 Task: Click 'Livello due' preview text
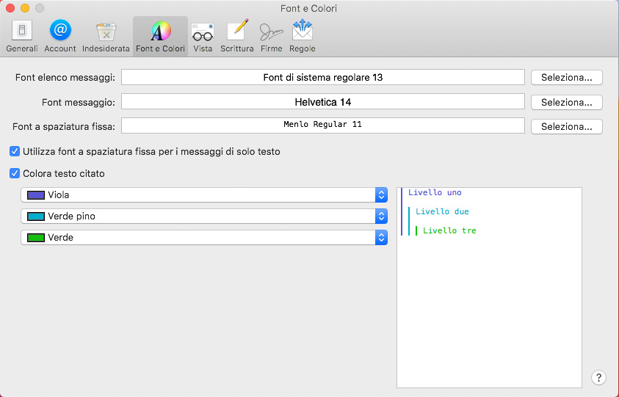point(442,211)
